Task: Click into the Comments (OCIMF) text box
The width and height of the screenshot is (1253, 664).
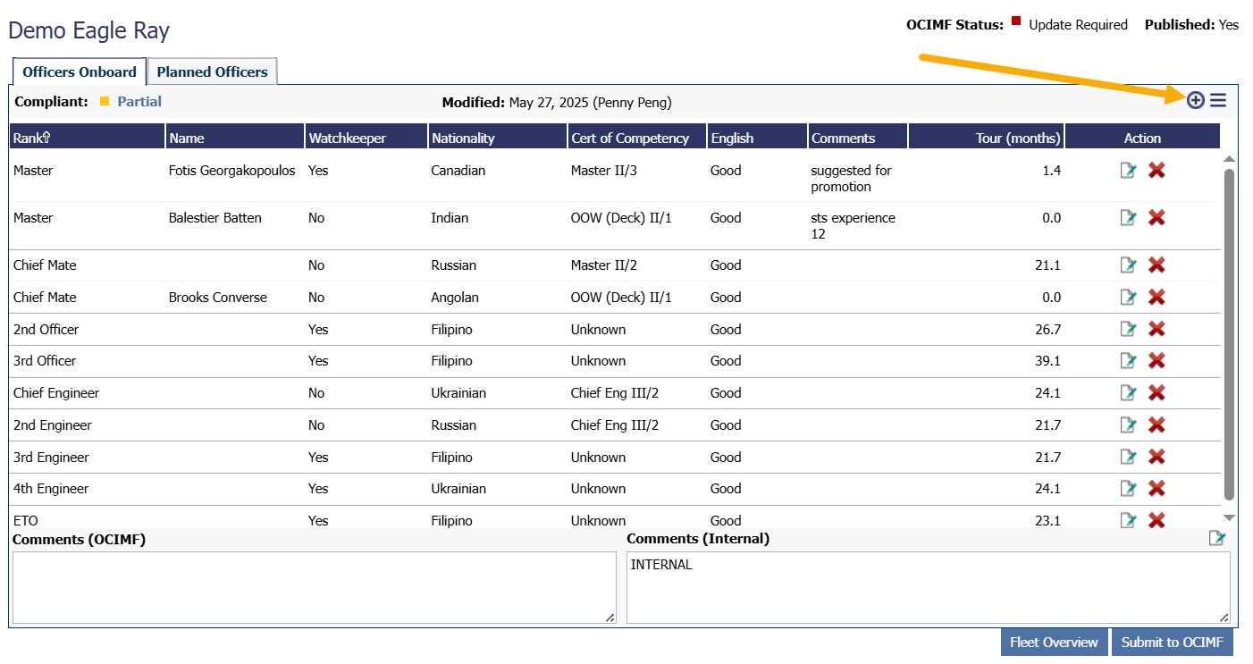Action: 314,587
